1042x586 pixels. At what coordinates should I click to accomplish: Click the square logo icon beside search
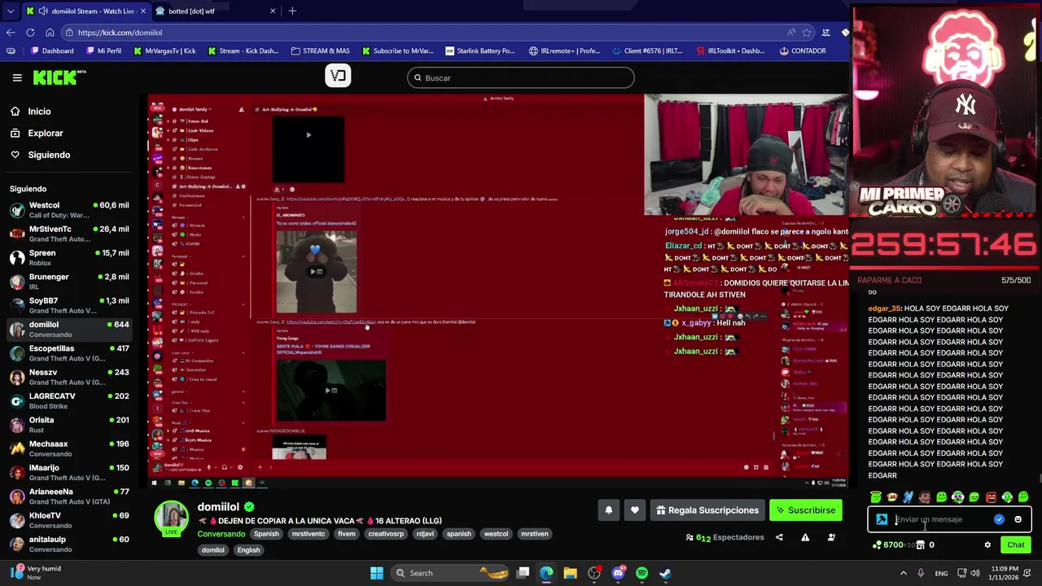point(338,77)
